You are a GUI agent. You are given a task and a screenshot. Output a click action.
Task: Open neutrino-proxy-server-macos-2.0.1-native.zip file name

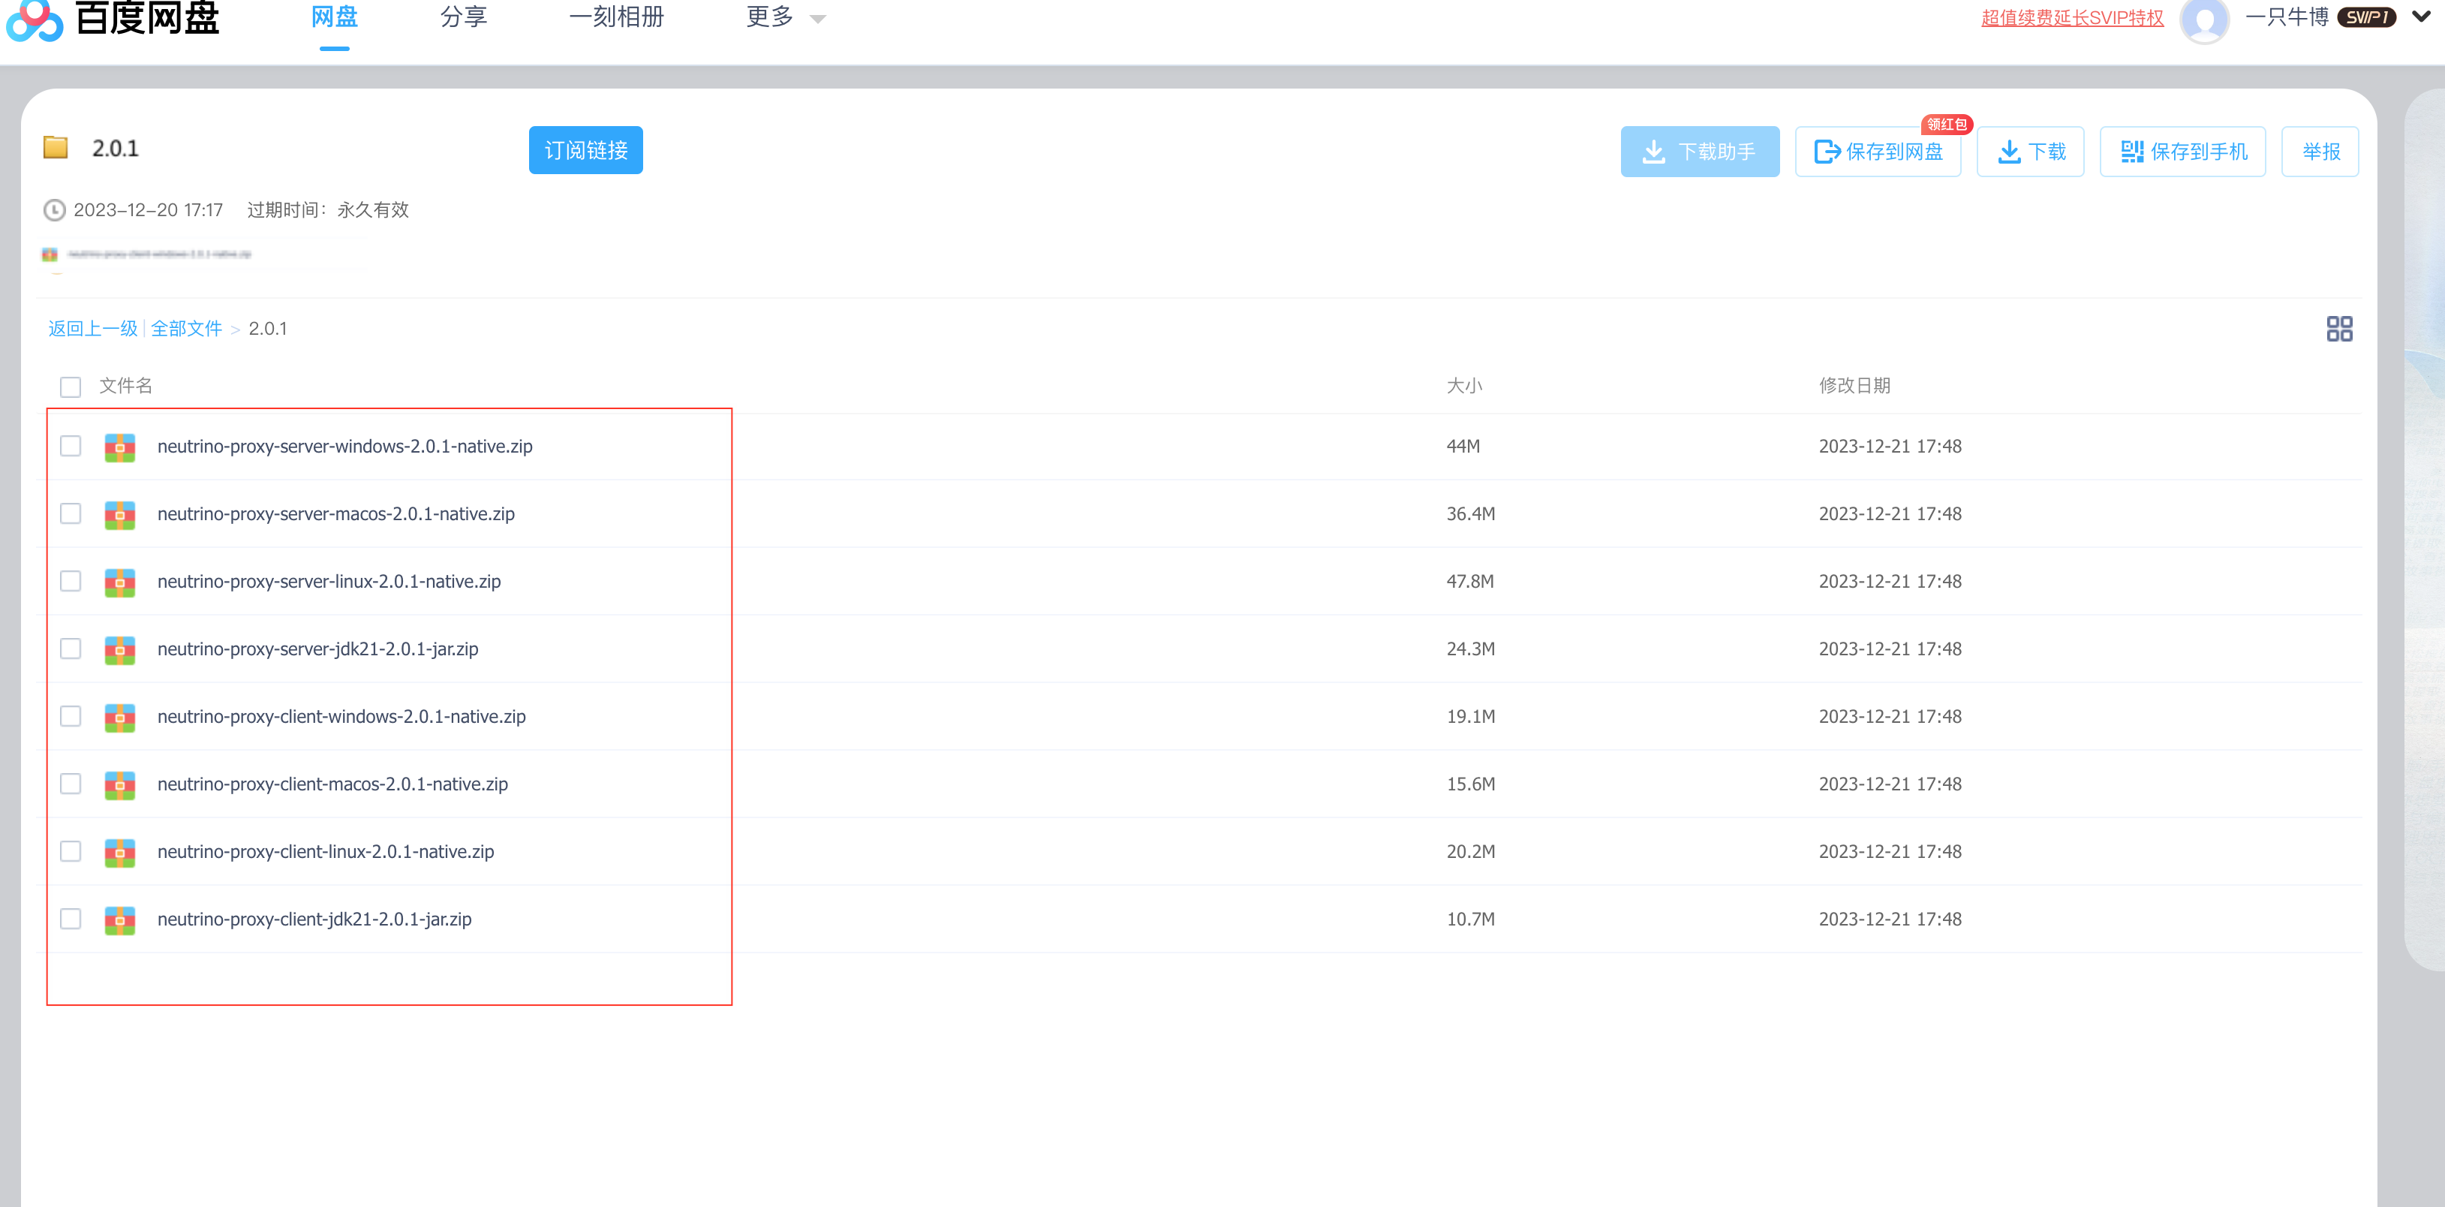[336, 513]
